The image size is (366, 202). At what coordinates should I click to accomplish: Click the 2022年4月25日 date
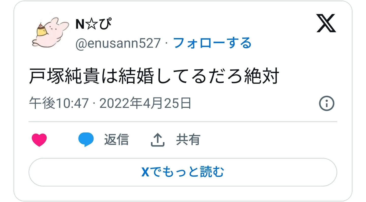pyautogui.click(x=145, y=104)
